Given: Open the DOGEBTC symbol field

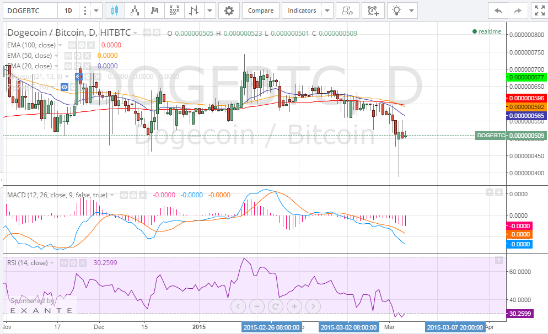Looking at the screenshot, I should [22, 10].
